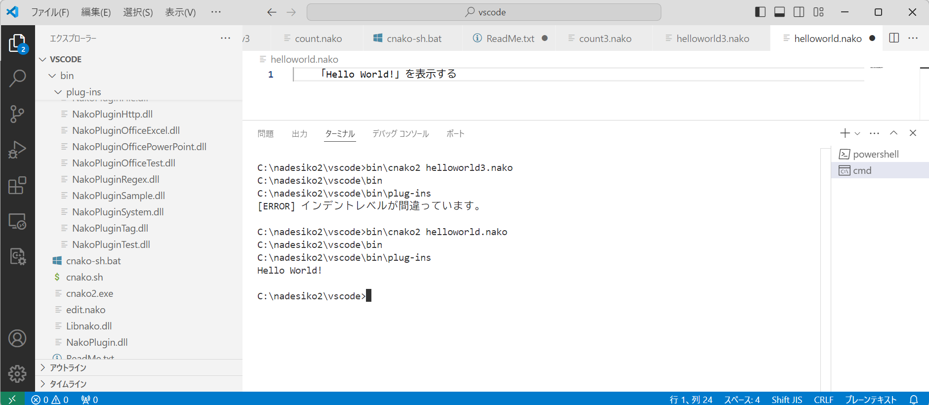Close the terminal panel
Viewport: 929px width, 405px height.
pyautogui.click(x=913, y=133)
